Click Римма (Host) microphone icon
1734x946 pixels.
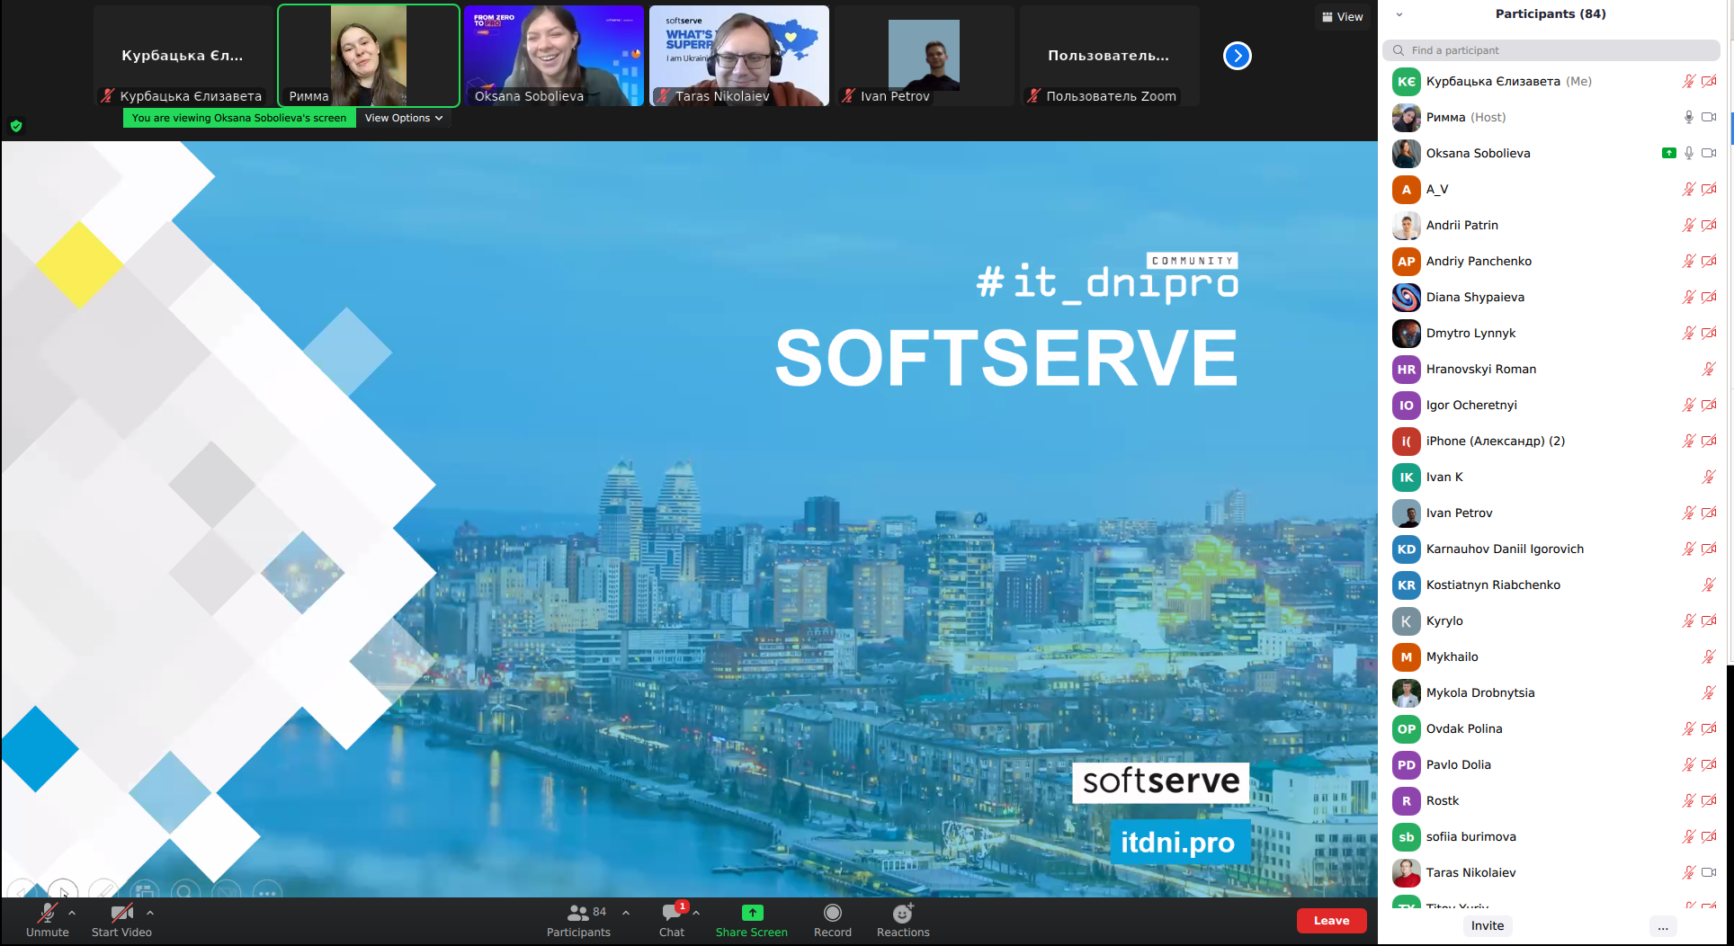(x=1689, y=117)
